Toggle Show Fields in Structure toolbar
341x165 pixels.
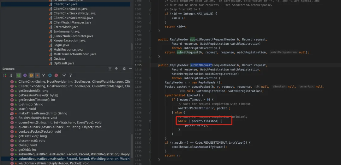pos(31,75)
